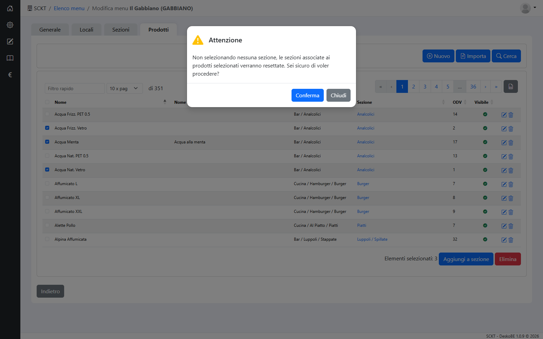This screenshot has width=543, height=339.
Task: Open the home icon in the sidebar
Action: click(10, 8)
